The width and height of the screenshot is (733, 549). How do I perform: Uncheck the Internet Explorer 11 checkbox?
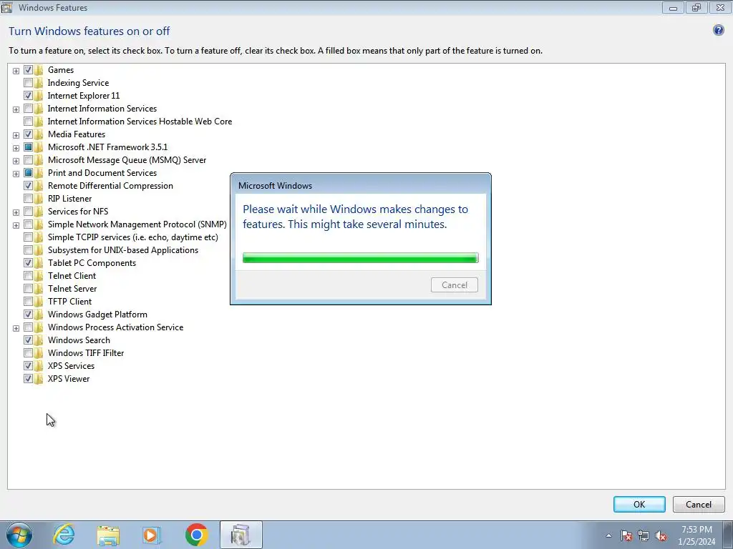click(28, 96)
